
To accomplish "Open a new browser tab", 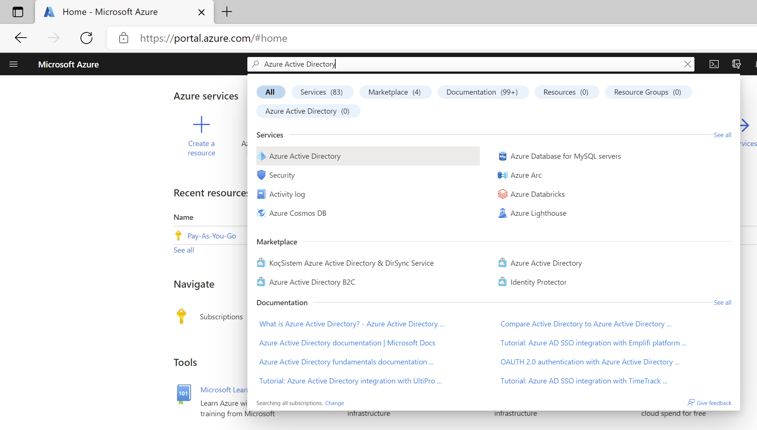I will coord(227,12).
